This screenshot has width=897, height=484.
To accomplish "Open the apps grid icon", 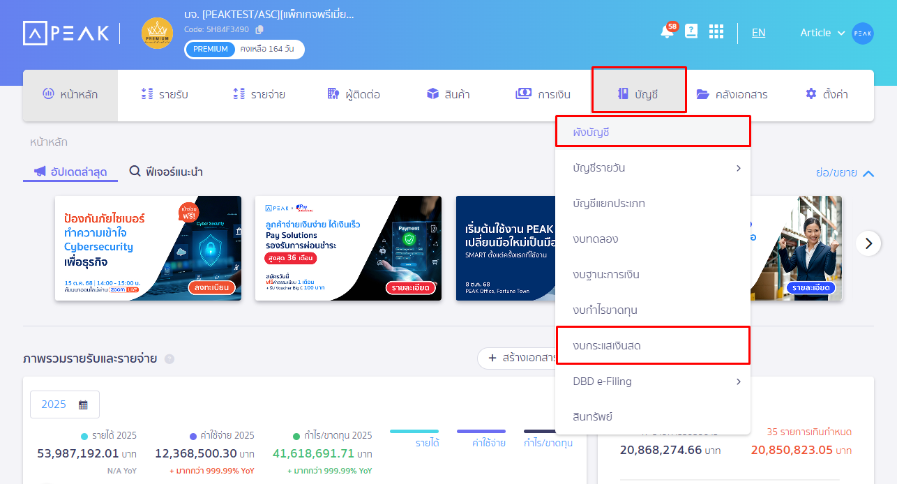I will pos(716,32).
